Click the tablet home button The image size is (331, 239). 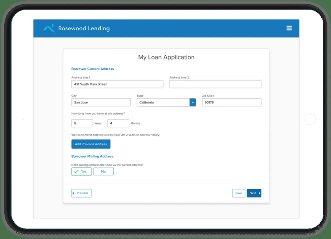310,119
